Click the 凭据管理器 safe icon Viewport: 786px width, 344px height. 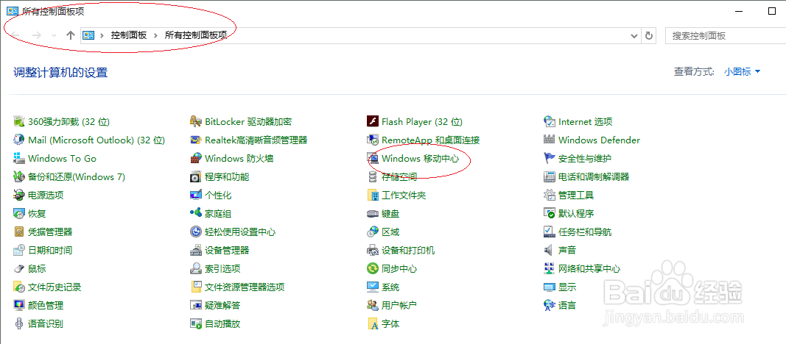[19, 232]
